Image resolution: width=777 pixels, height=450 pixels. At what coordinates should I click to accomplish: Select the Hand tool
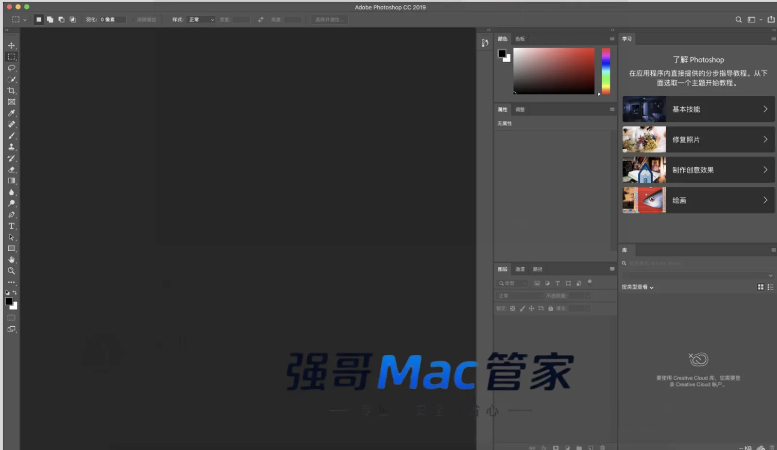[x=12, y=260]
